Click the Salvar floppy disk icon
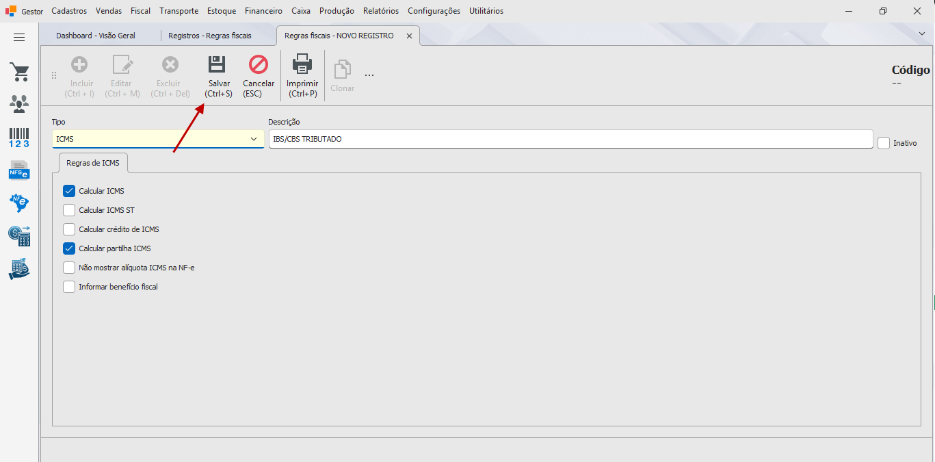 coord(217,64)
